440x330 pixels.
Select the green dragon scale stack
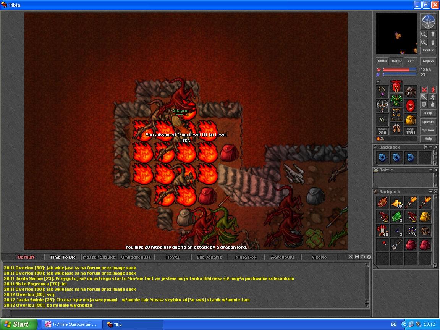point(396,217)
